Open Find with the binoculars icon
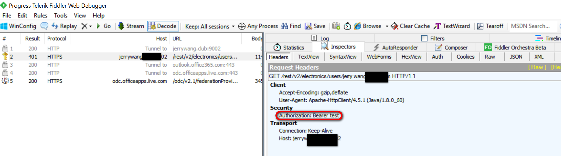Screen dimensions: 561x156 (x=284, y=26)
